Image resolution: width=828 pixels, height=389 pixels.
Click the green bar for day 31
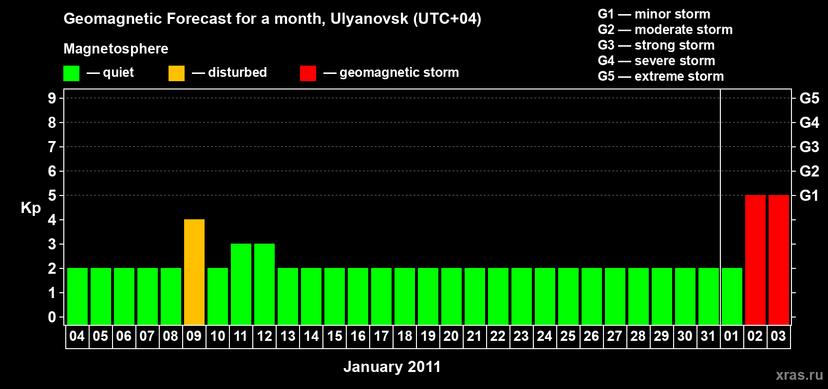tap(709, 296)
